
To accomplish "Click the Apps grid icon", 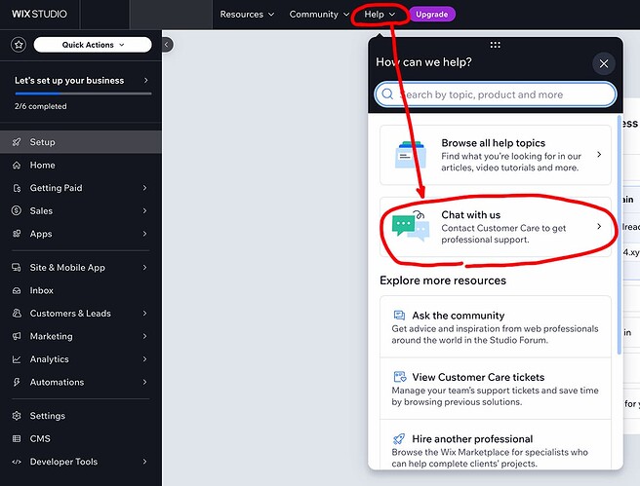I will coord(17,234).
